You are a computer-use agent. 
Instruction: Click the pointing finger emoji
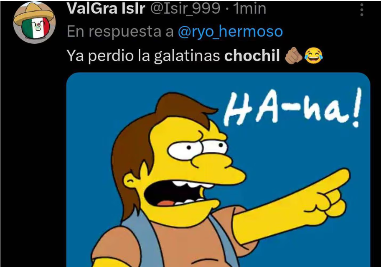click(x=293, y=56)
